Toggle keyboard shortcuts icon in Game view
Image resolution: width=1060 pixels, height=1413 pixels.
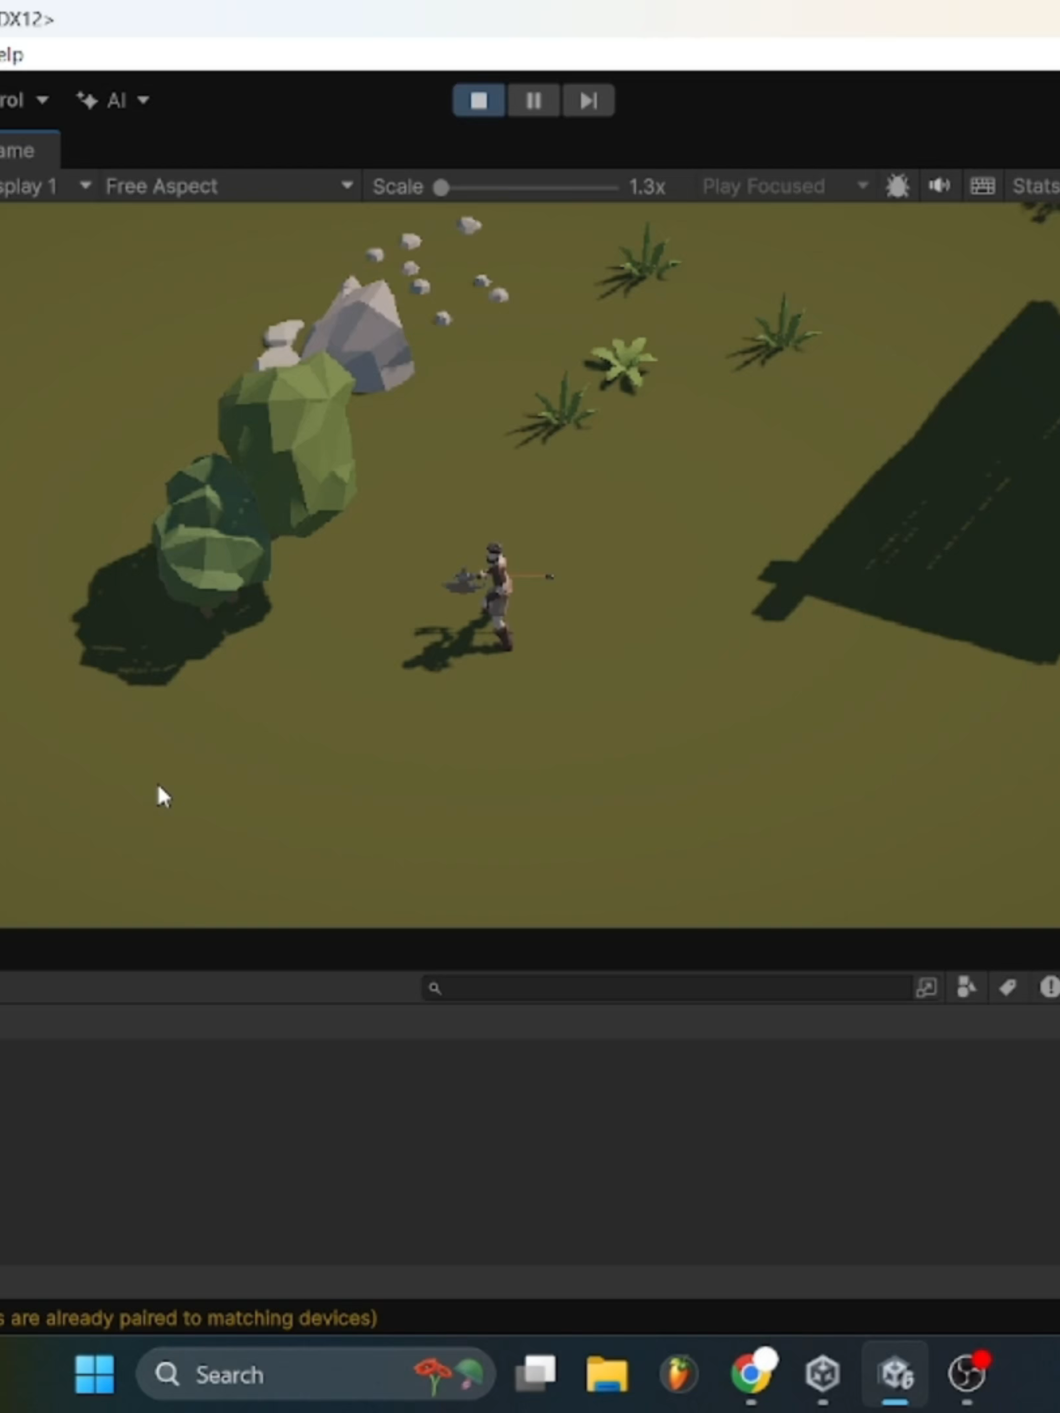tap(982, 186)
